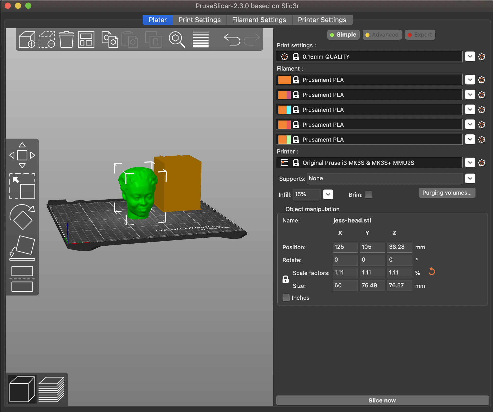Screen dimensions: 493x412
Task: Click the Undo arrow icon
Action: [x=232, y=39]
